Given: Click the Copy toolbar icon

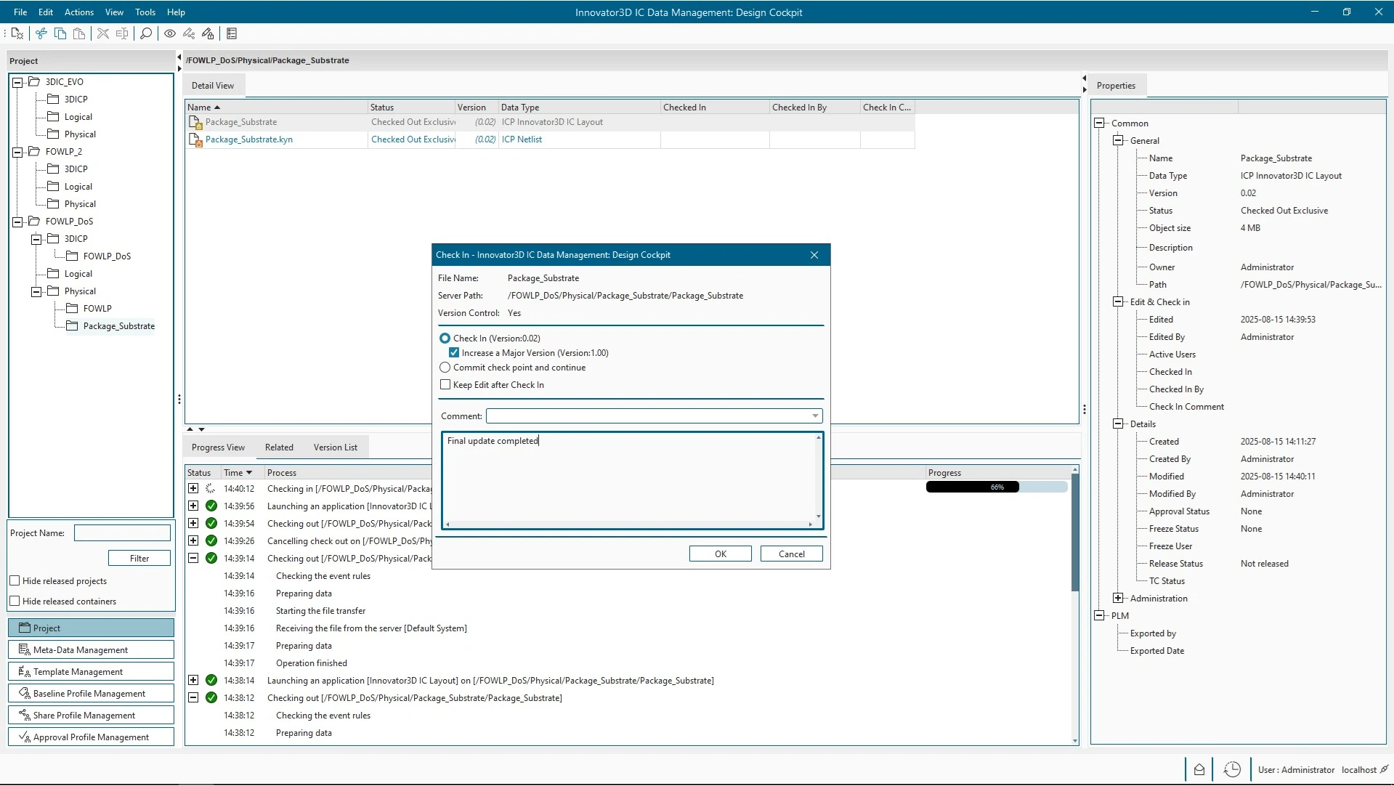Looking at the screenshot, I should (x=60, y=33).
